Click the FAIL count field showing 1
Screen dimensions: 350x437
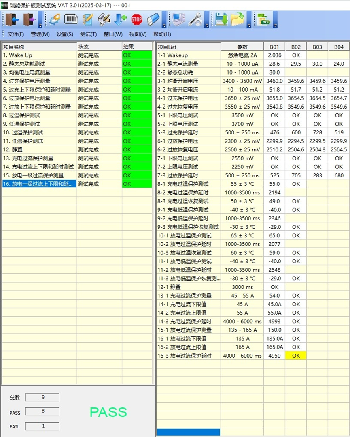[x=42, y=426]
